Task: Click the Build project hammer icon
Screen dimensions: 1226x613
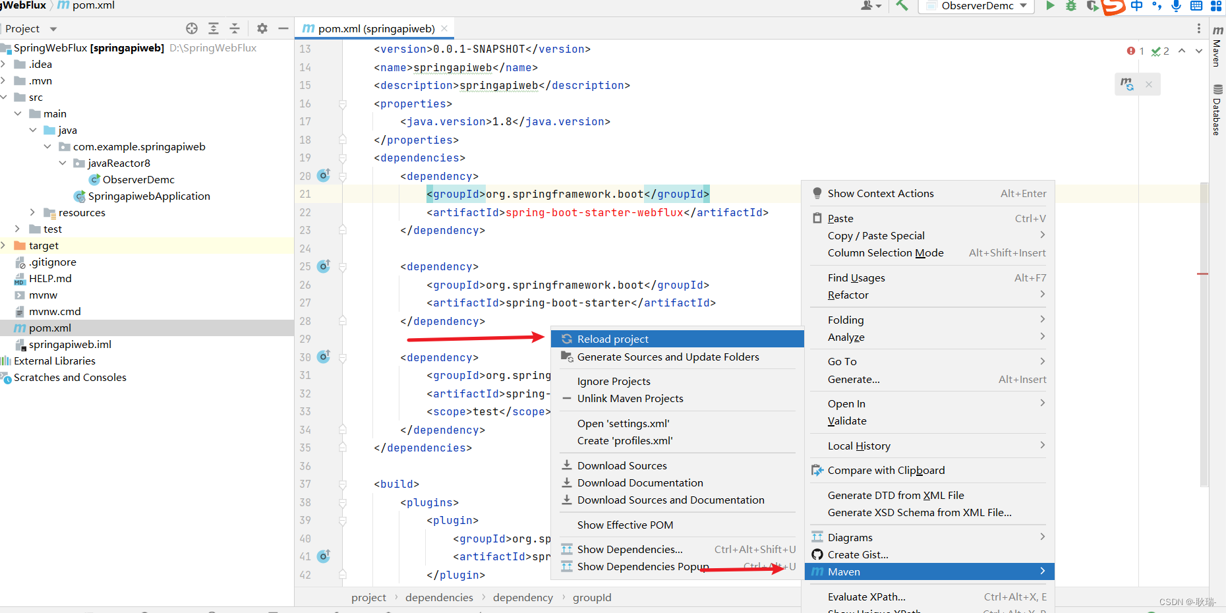Action: click(x=902, y=6)
